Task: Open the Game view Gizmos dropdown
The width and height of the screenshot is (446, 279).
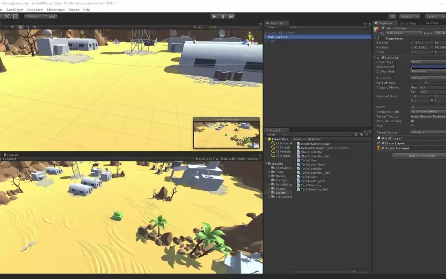Action: [x=253, y=159]
